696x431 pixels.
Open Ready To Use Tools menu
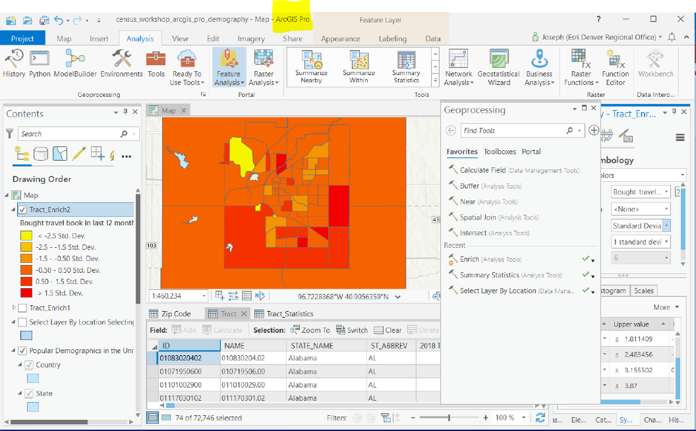point(187,67)
